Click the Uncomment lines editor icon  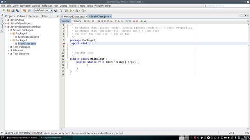[145, 21]
